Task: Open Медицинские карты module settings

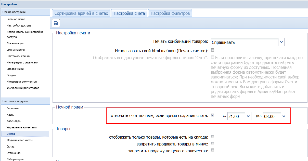Action: click(19, 140)
